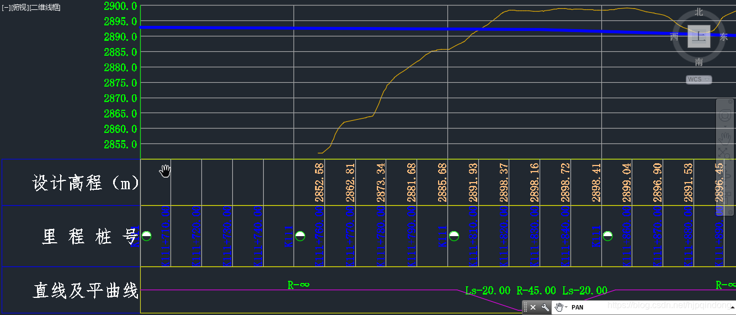
Task: Select the 里程桩号 row label
Action: (89, 237)
